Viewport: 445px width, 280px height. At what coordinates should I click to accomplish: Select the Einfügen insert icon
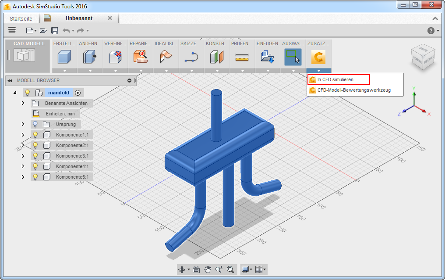268,57
